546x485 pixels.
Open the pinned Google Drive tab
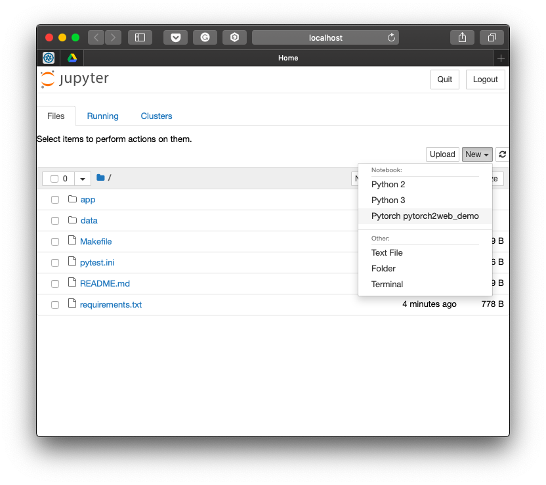tap(72, 58)
